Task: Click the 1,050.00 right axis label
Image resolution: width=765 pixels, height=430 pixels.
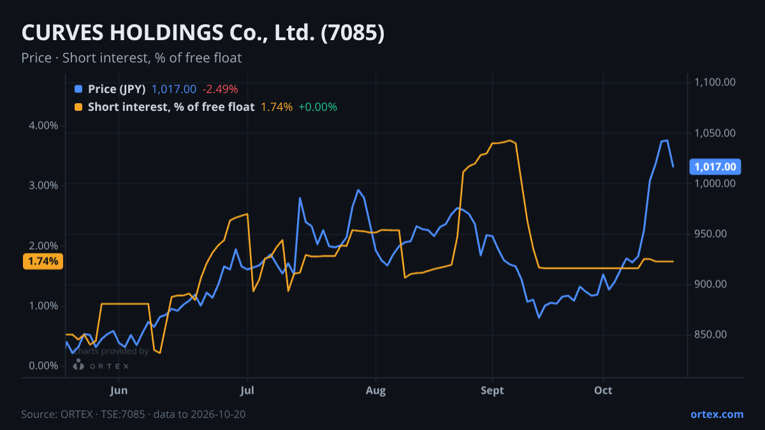Action: (715, 133)
